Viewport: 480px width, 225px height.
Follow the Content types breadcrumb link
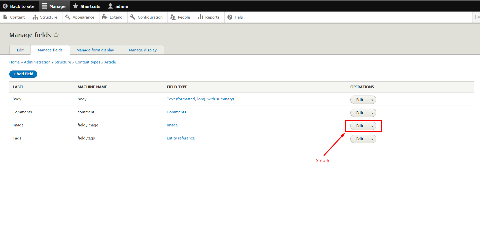(x=88, y=62)
